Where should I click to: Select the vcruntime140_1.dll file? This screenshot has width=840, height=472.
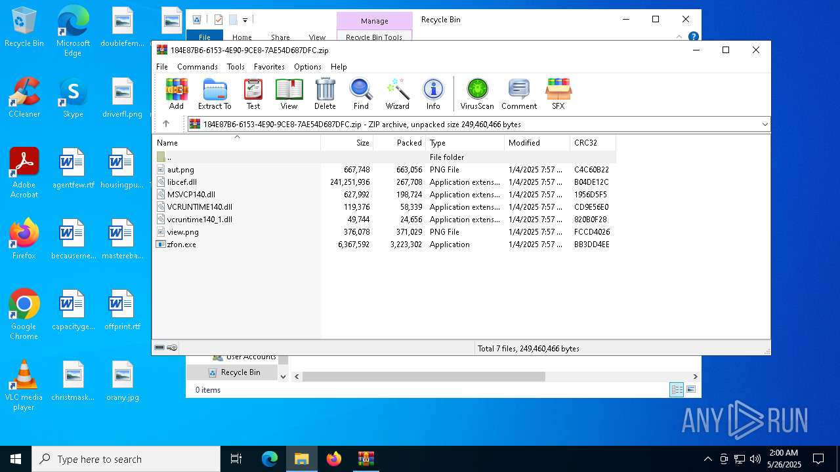[385, 220]
